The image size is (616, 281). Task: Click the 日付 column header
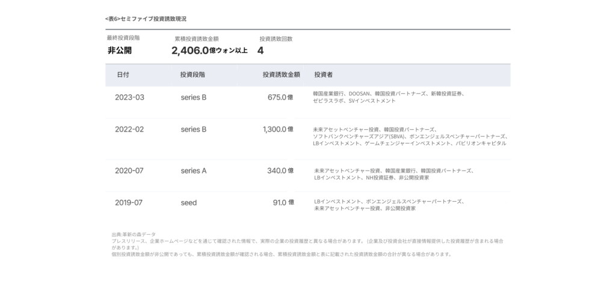pos(123,75)
